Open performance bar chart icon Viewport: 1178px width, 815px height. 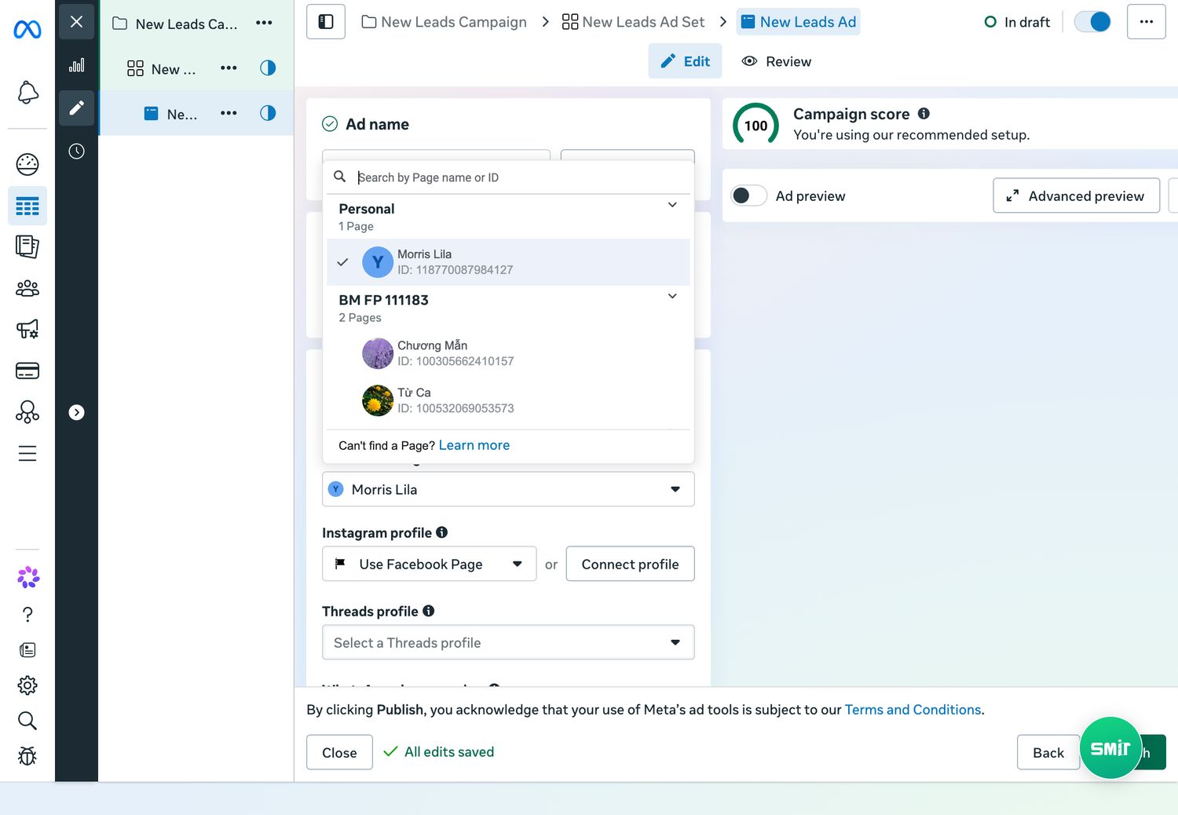pos(76,65)
